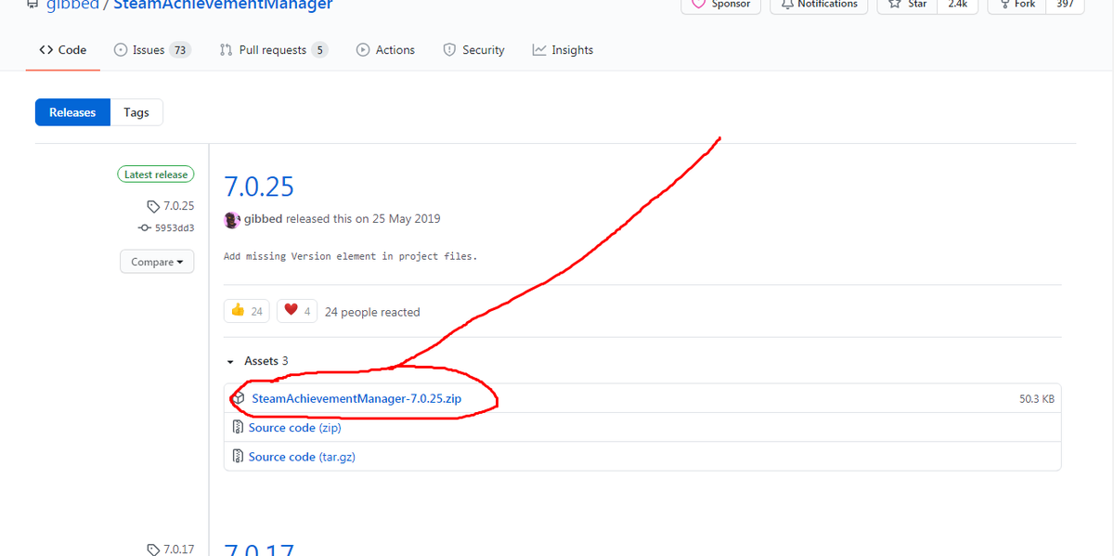The image size is (1114, 556).
Task: Click the Sponsor button
Action: 721,5
